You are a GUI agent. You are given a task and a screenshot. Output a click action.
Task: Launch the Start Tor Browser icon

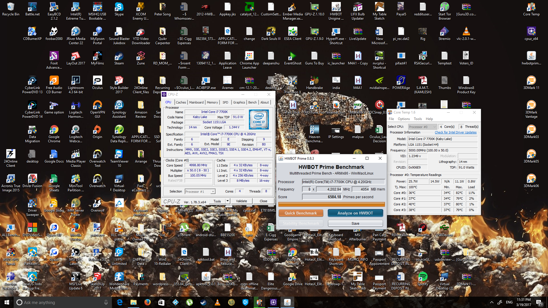[444, 11]
